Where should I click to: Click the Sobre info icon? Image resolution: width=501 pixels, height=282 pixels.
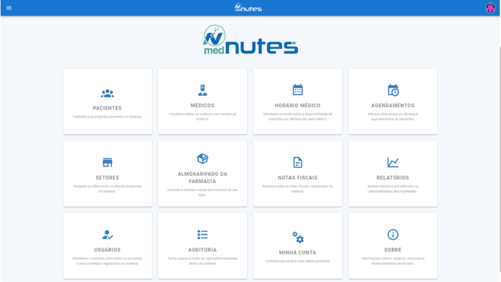pos(393,235)
